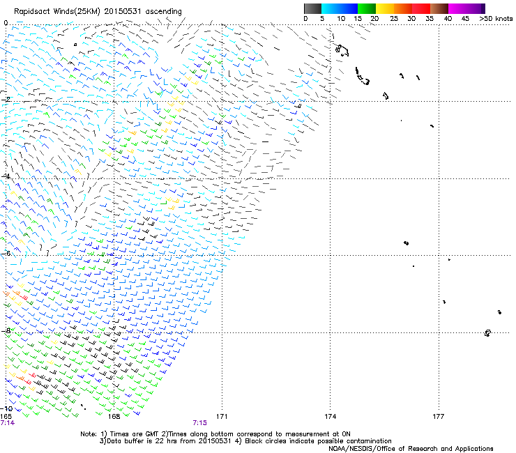Image resolution: width=516 pixels, height=453 pixels.
Task: Click the latitude label '-2'
Action: pyautogui.click(x=6, y=99)
